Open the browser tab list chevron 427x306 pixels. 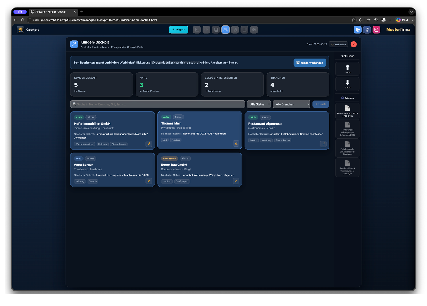412,12
